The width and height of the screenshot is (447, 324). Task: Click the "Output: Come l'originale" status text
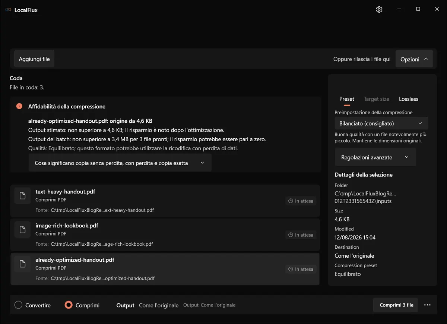click(209, 305)
